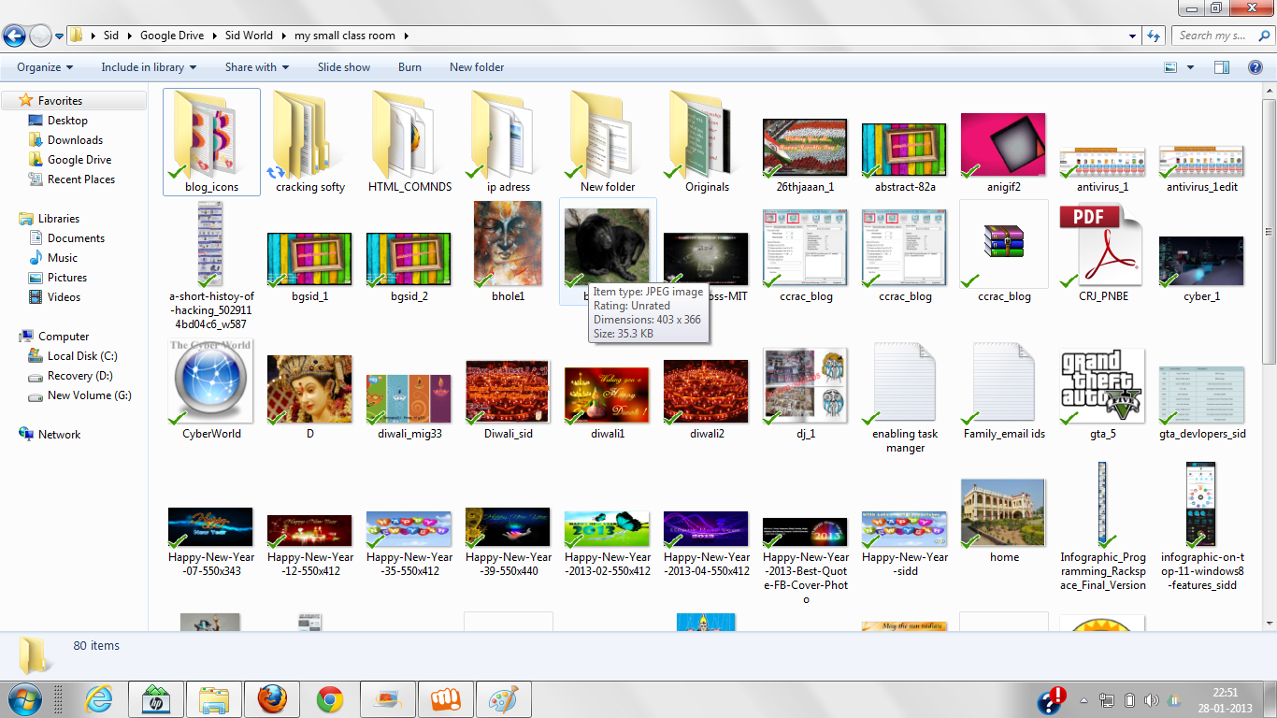Open the Organize dropdown
The width and height of the screenshot is (1277, 718).
pos(43,66)
